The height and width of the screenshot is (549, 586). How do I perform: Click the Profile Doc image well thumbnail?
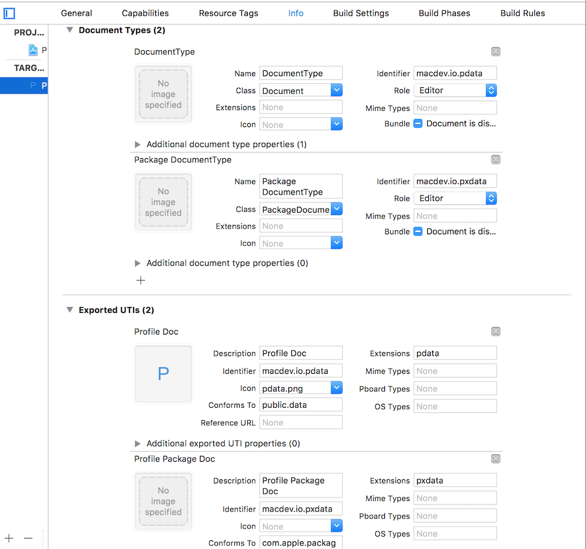coord(163,374)
